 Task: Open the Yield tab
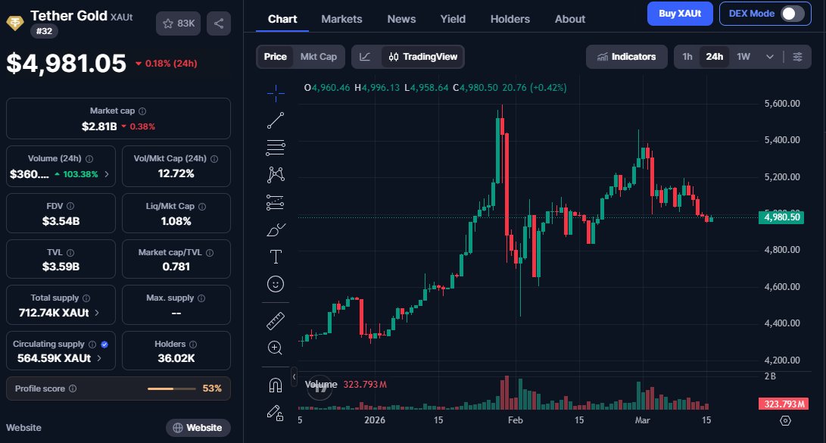pyautogui.click(x=453, y=19)
